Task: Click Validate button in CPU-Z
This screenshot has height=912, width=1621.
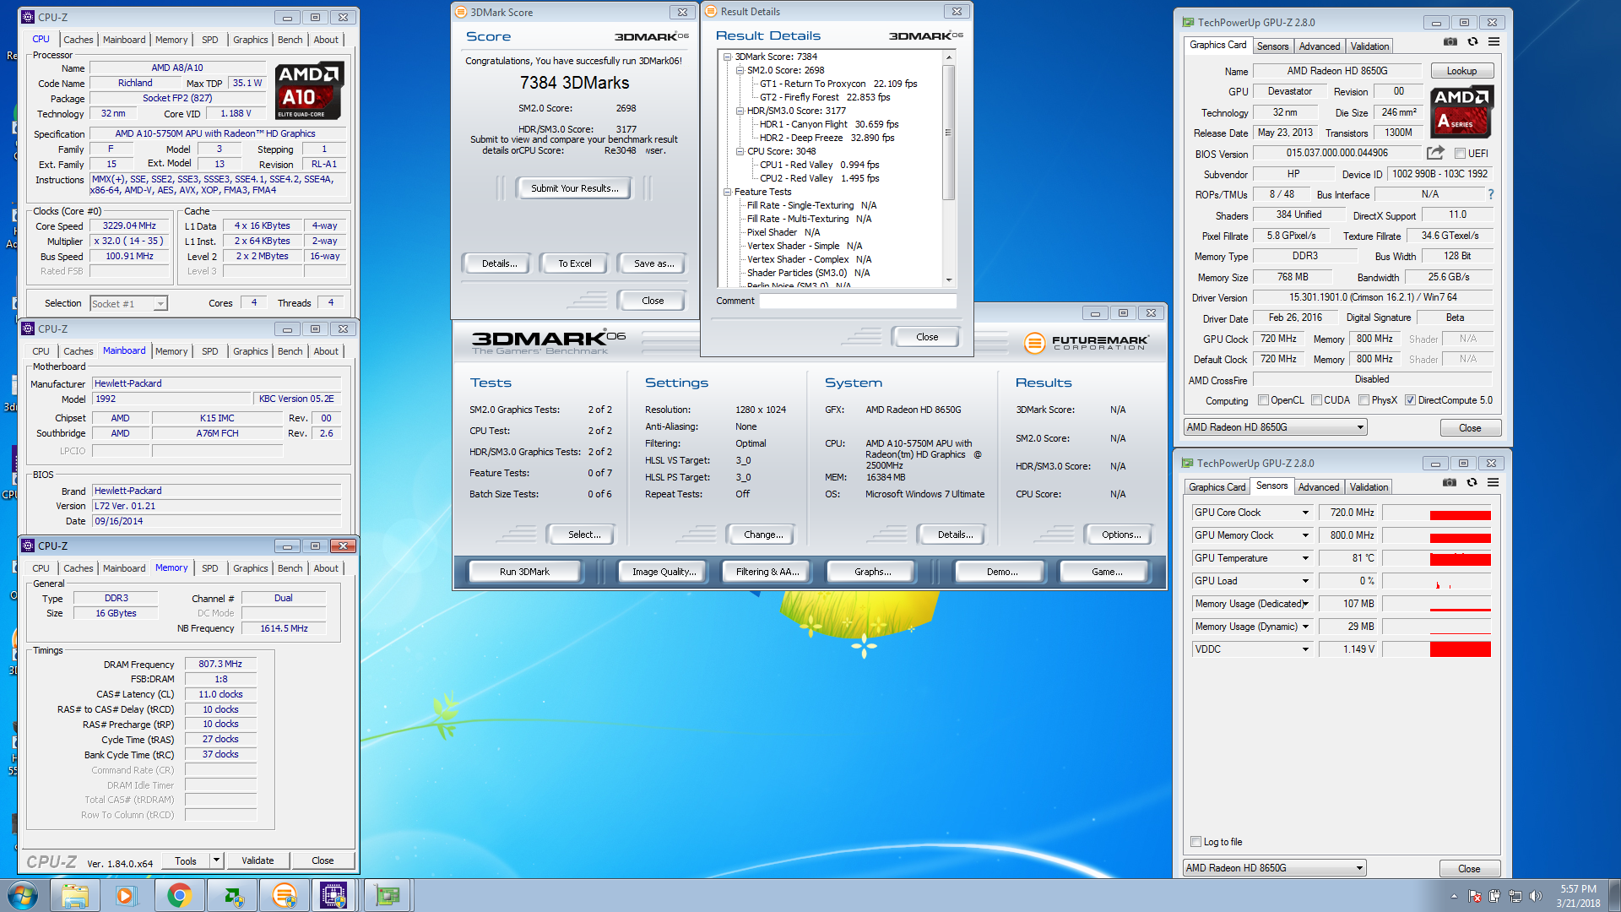Action: (x=258, y=860)
